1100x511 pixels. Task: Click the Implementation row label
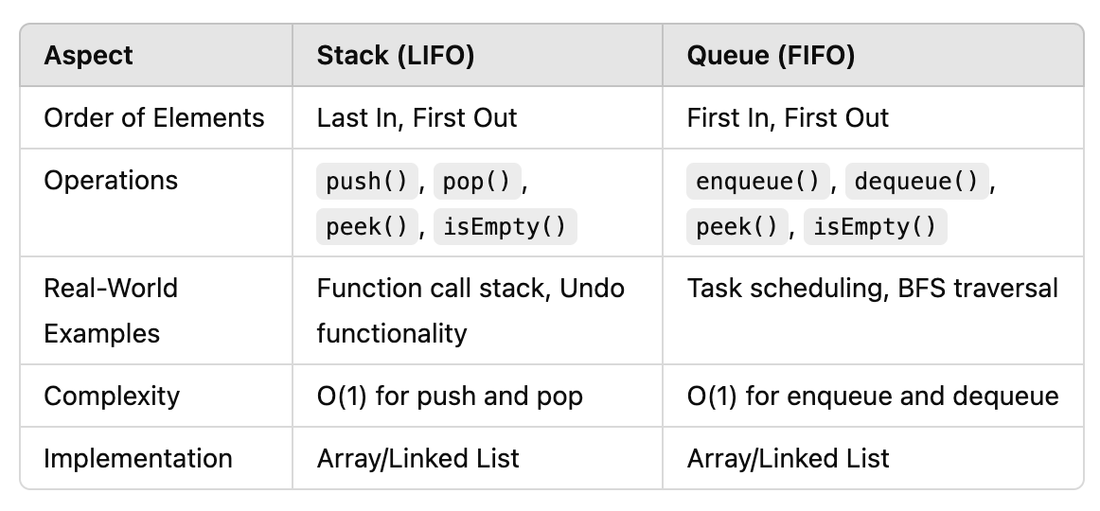point(137,459)
